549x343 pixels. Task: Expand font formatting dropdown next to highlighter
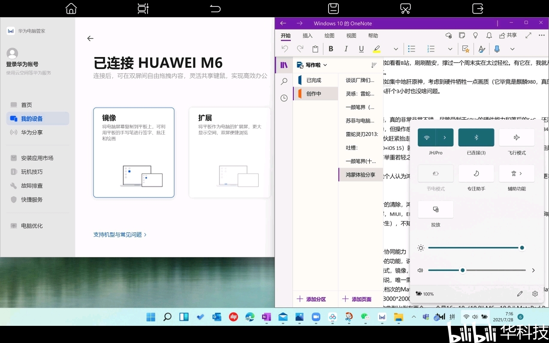pyautogui.click(x=396, y=49)
